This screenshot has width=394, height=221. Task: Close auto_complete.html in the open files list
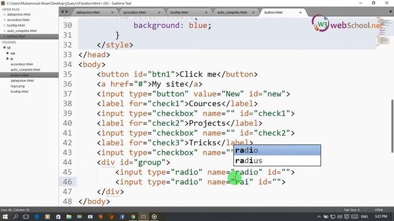pyautogui.click(x=4, y=31)
